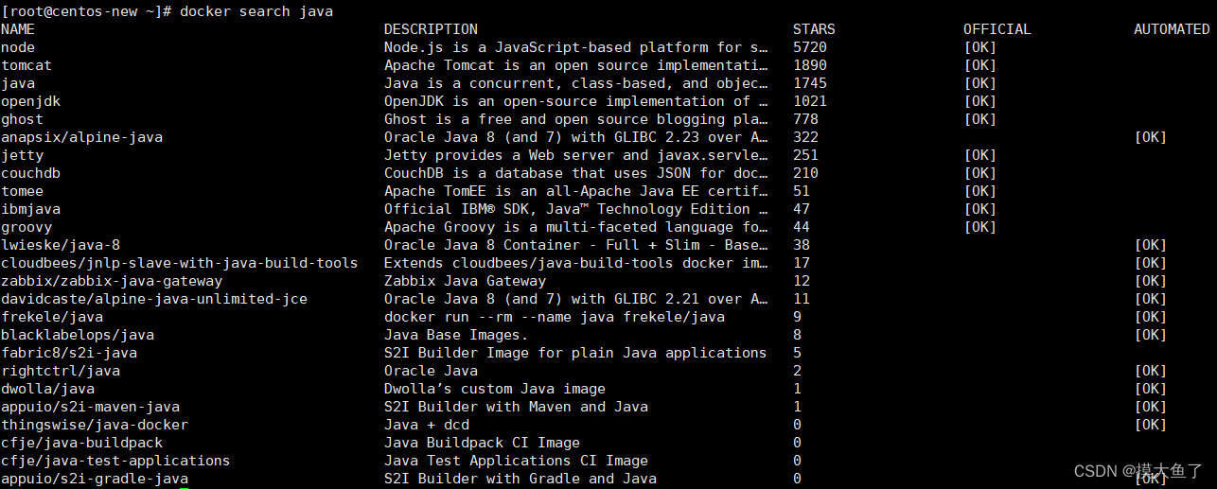Select 'frekele/java' image name
The image size is (1217, 489).
pyautogui.click(x=52, y=317)
